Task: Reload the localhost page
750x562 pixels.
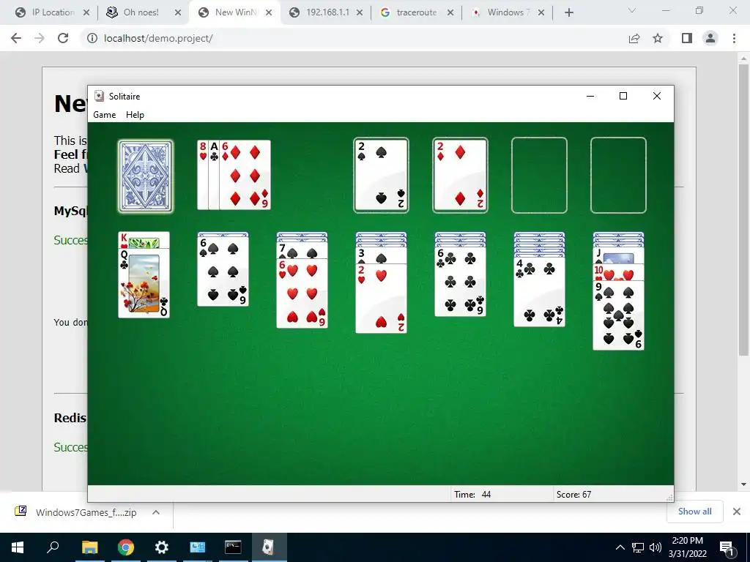Action: [63, 38]
